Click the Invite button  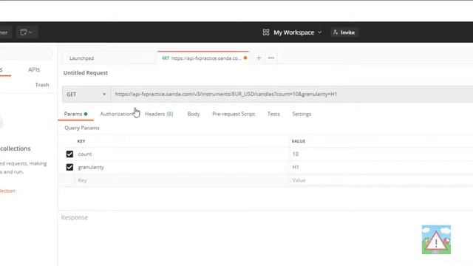tap(344, 33)
